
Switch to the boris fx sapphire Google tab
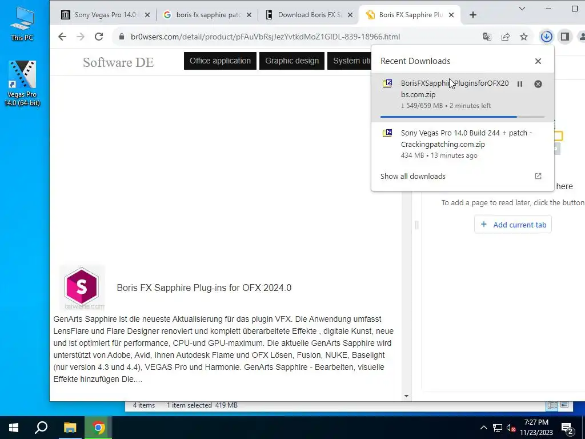208,15
